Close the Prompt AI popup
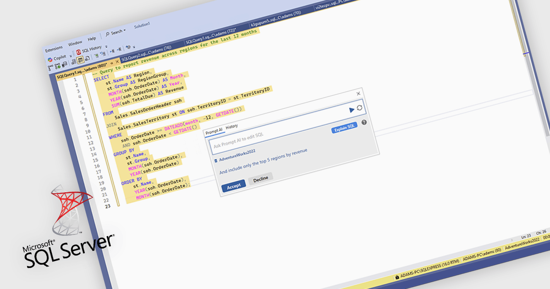 [358, 94]
